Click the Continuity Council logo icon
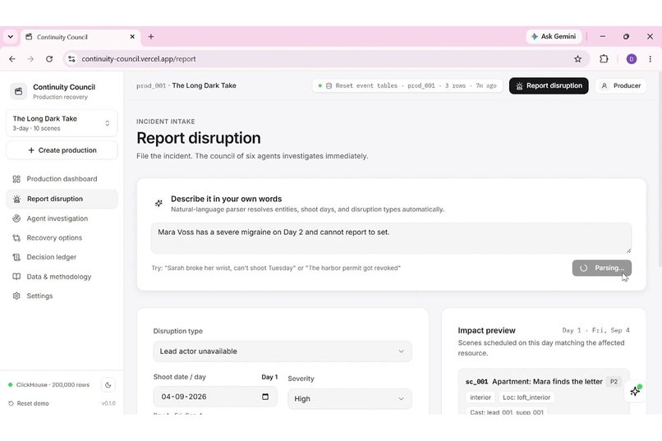Image resolution: width=662 pixels, height=441 pixels. pyautogui.click(x=19, y=91)
